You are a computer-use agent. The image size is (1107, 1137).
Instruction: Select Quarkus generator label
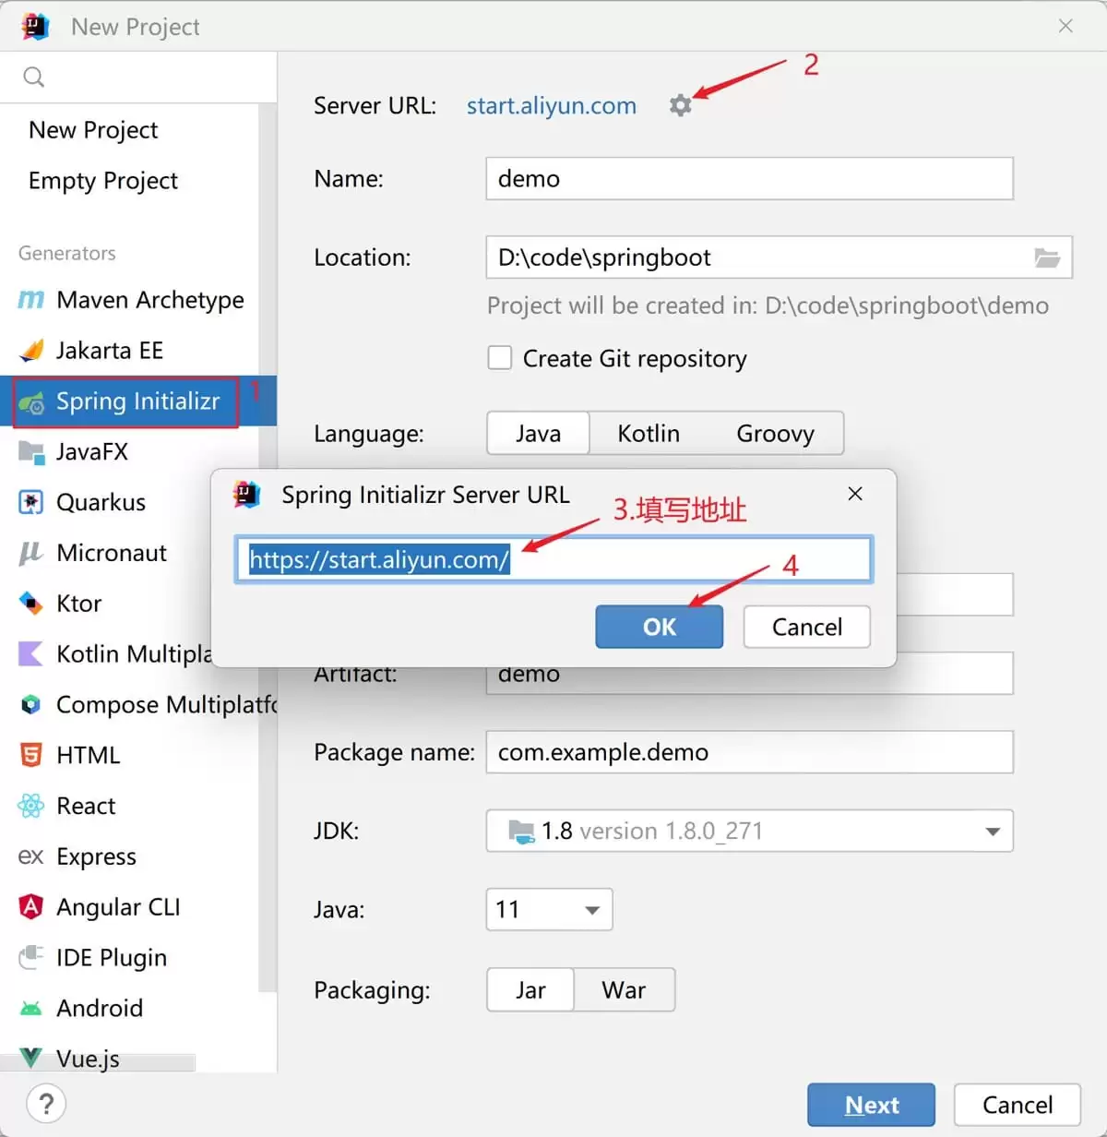pos(101,502)
